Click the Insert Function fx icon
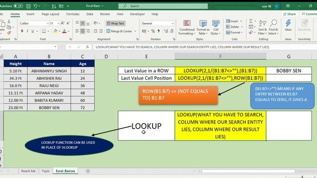 (x=87, y=47)
